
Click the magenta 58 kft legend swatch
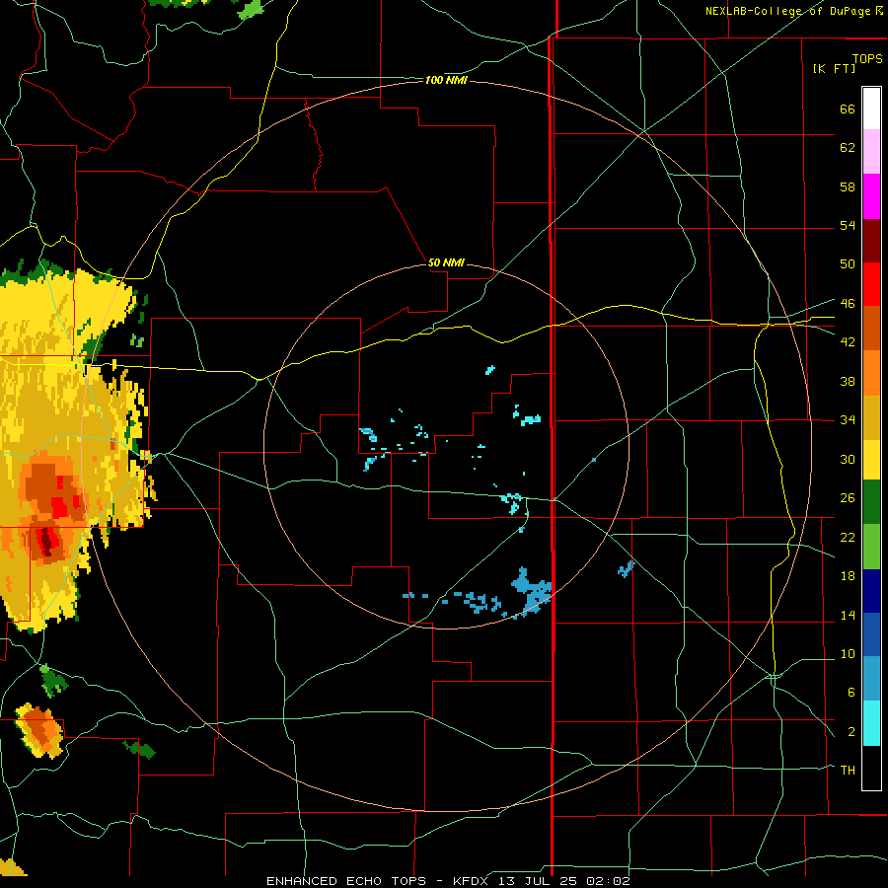click(x=871, y=196)
